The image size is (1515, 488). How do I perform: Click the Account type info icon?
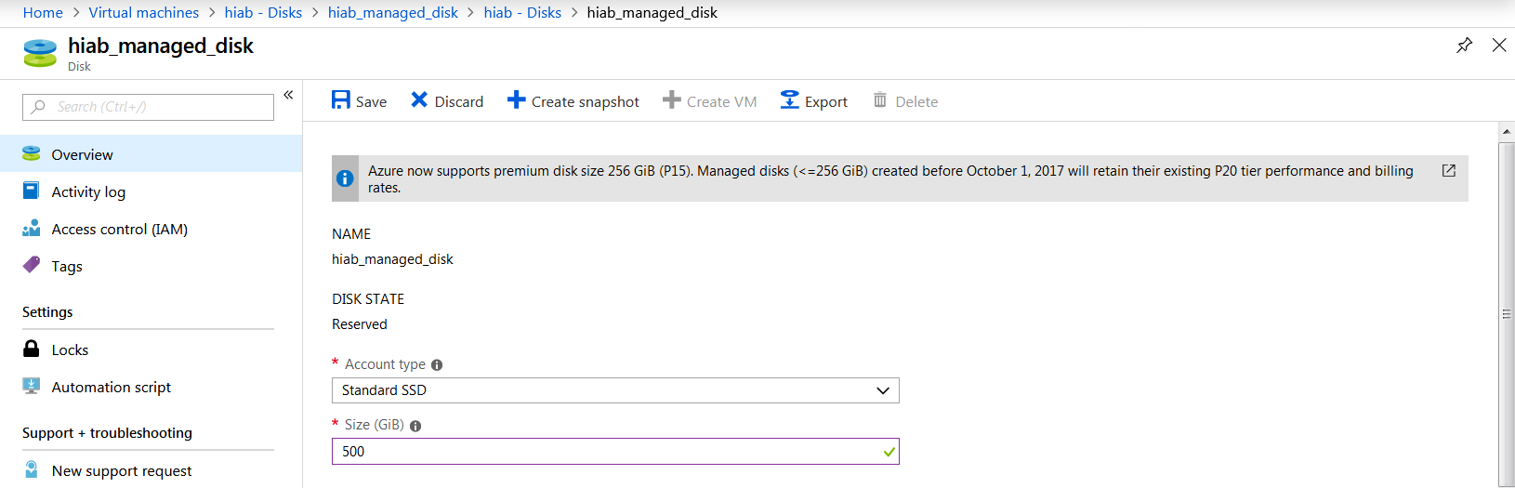(x=437, y=365)
